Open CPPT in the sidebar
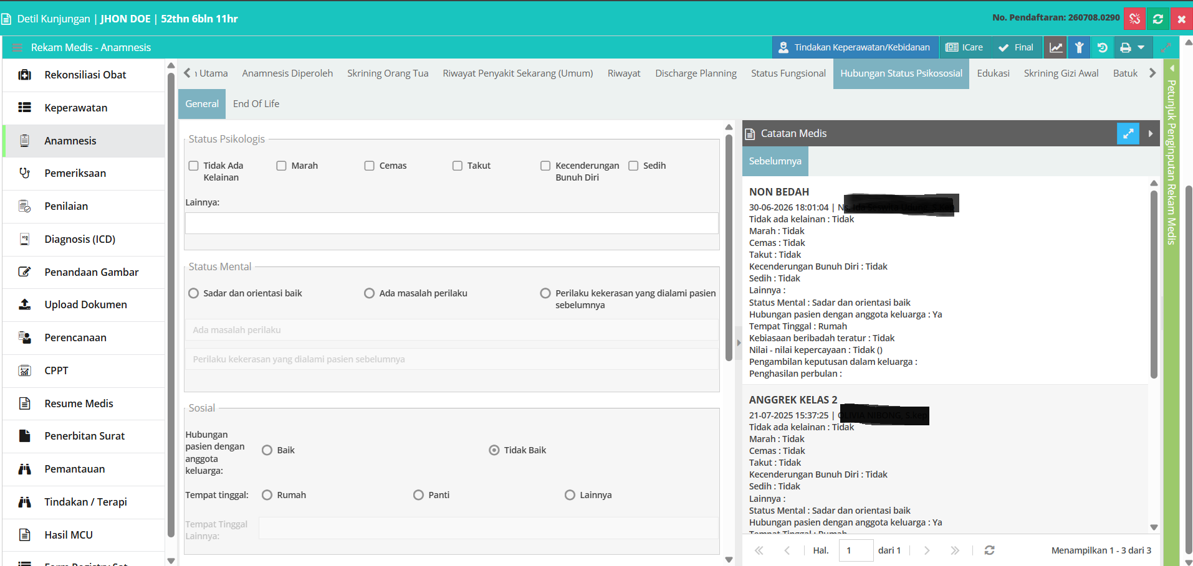Viewport: 1193px width, 566px height. point(84,370)
